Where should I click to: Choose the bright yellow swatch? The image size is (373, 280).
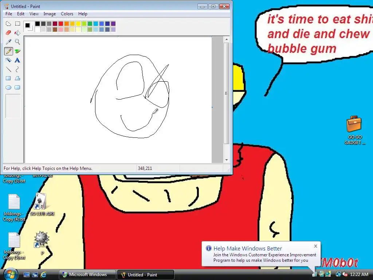tap(78, 24)
